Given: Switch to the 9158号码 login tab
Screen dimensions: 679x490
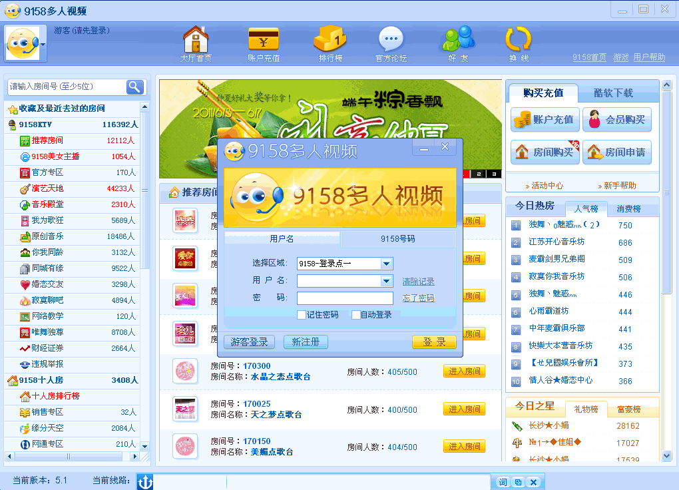Looking at the screenshot, I should pos(397,239).
